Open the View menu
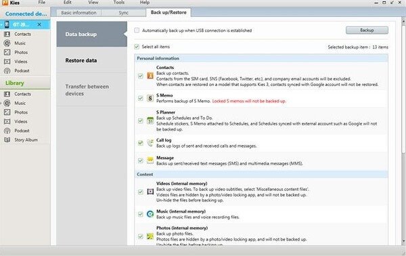 [x=93, y=2]
